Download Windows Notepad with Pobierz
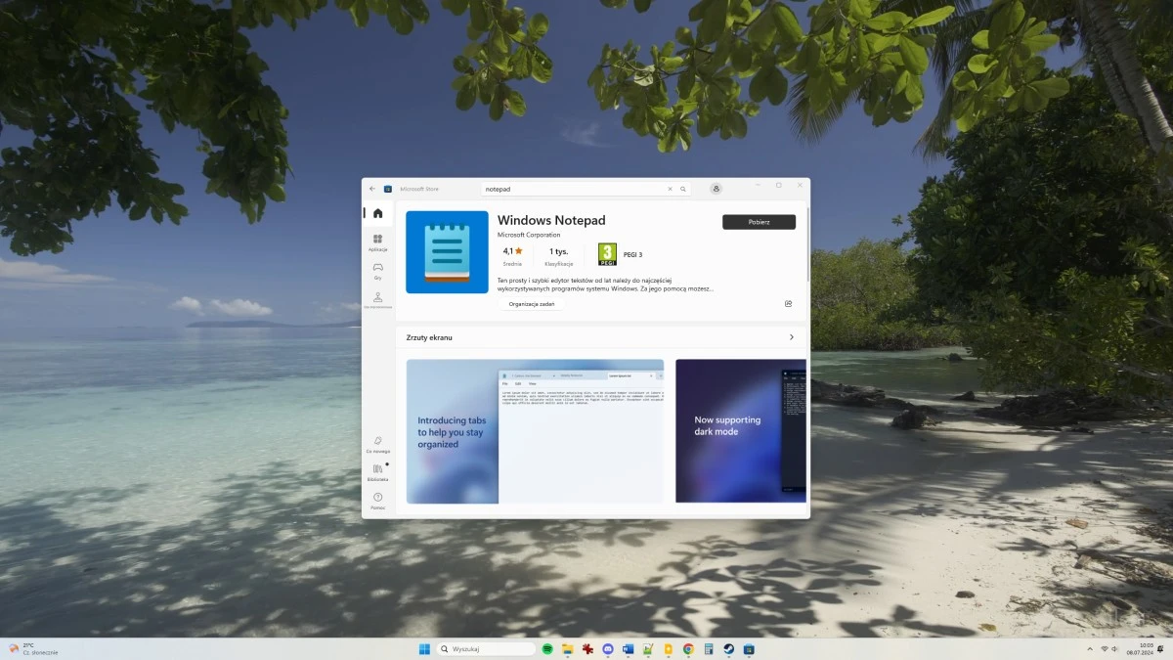The image size is (1173, 660). coord(759,222)
